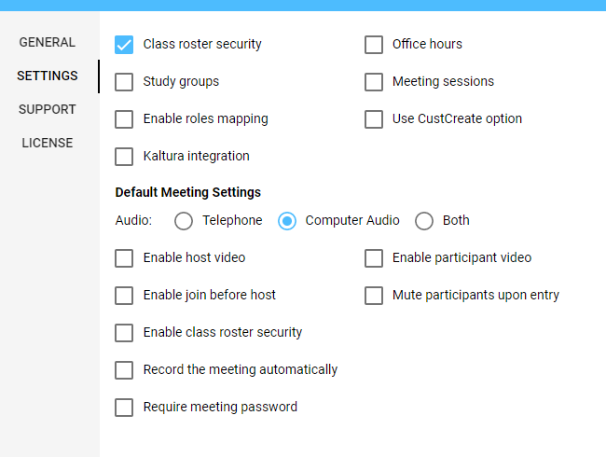This screenshot has height=457, width=606.
Task: Tick Enable participant video
Action: pos(374,257)
